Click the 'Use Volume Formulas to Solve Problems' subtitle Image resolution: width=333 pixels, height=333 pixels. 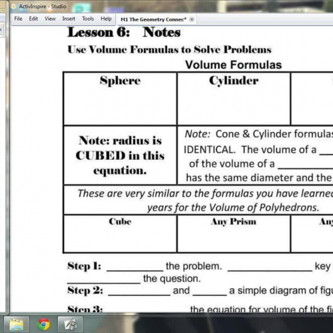[x=169, y=49]
